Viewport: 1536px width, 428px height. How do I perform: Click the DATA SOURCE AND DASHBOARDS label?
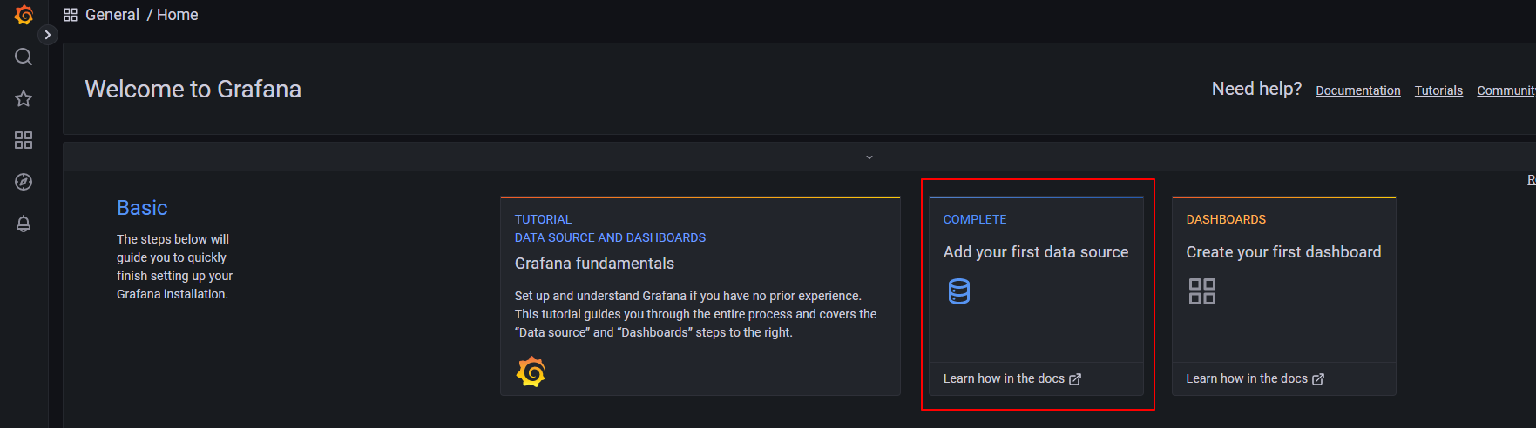610,237
